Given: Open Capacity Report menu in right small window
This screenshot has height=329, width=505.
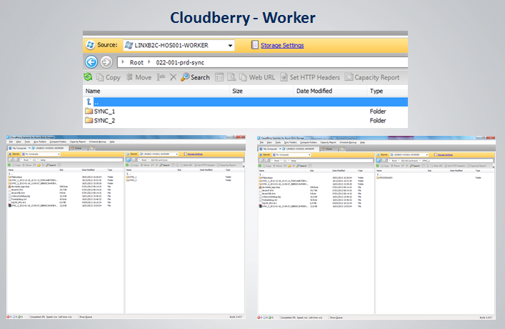Looking at the screenshot, I should [x=328, y=142].
